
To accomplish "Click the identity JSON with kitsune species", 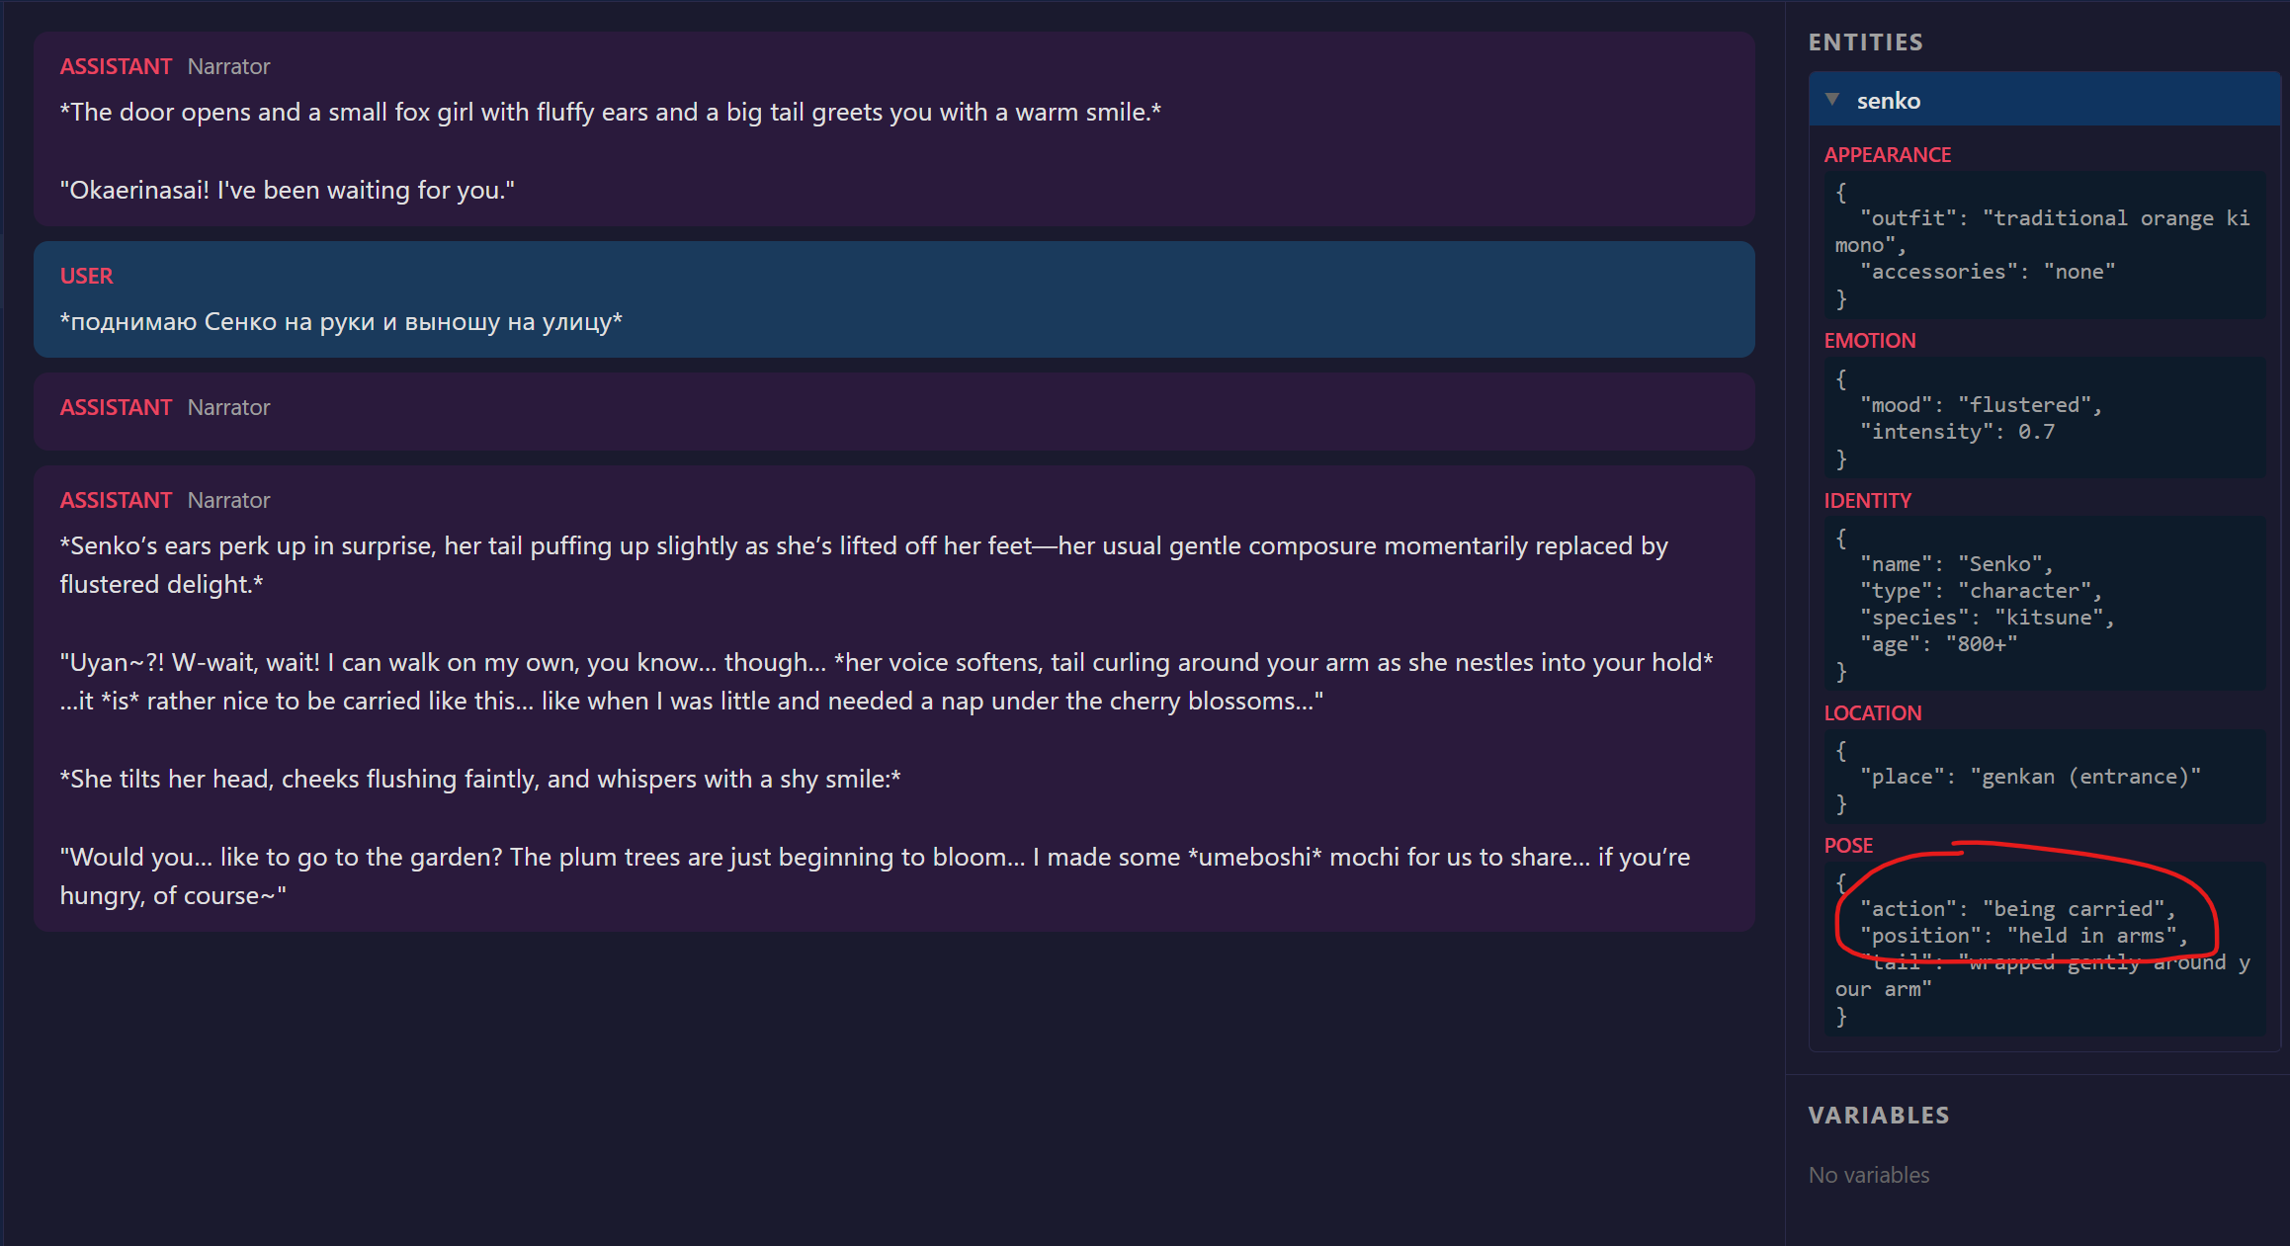I will tap(2042, 604).
